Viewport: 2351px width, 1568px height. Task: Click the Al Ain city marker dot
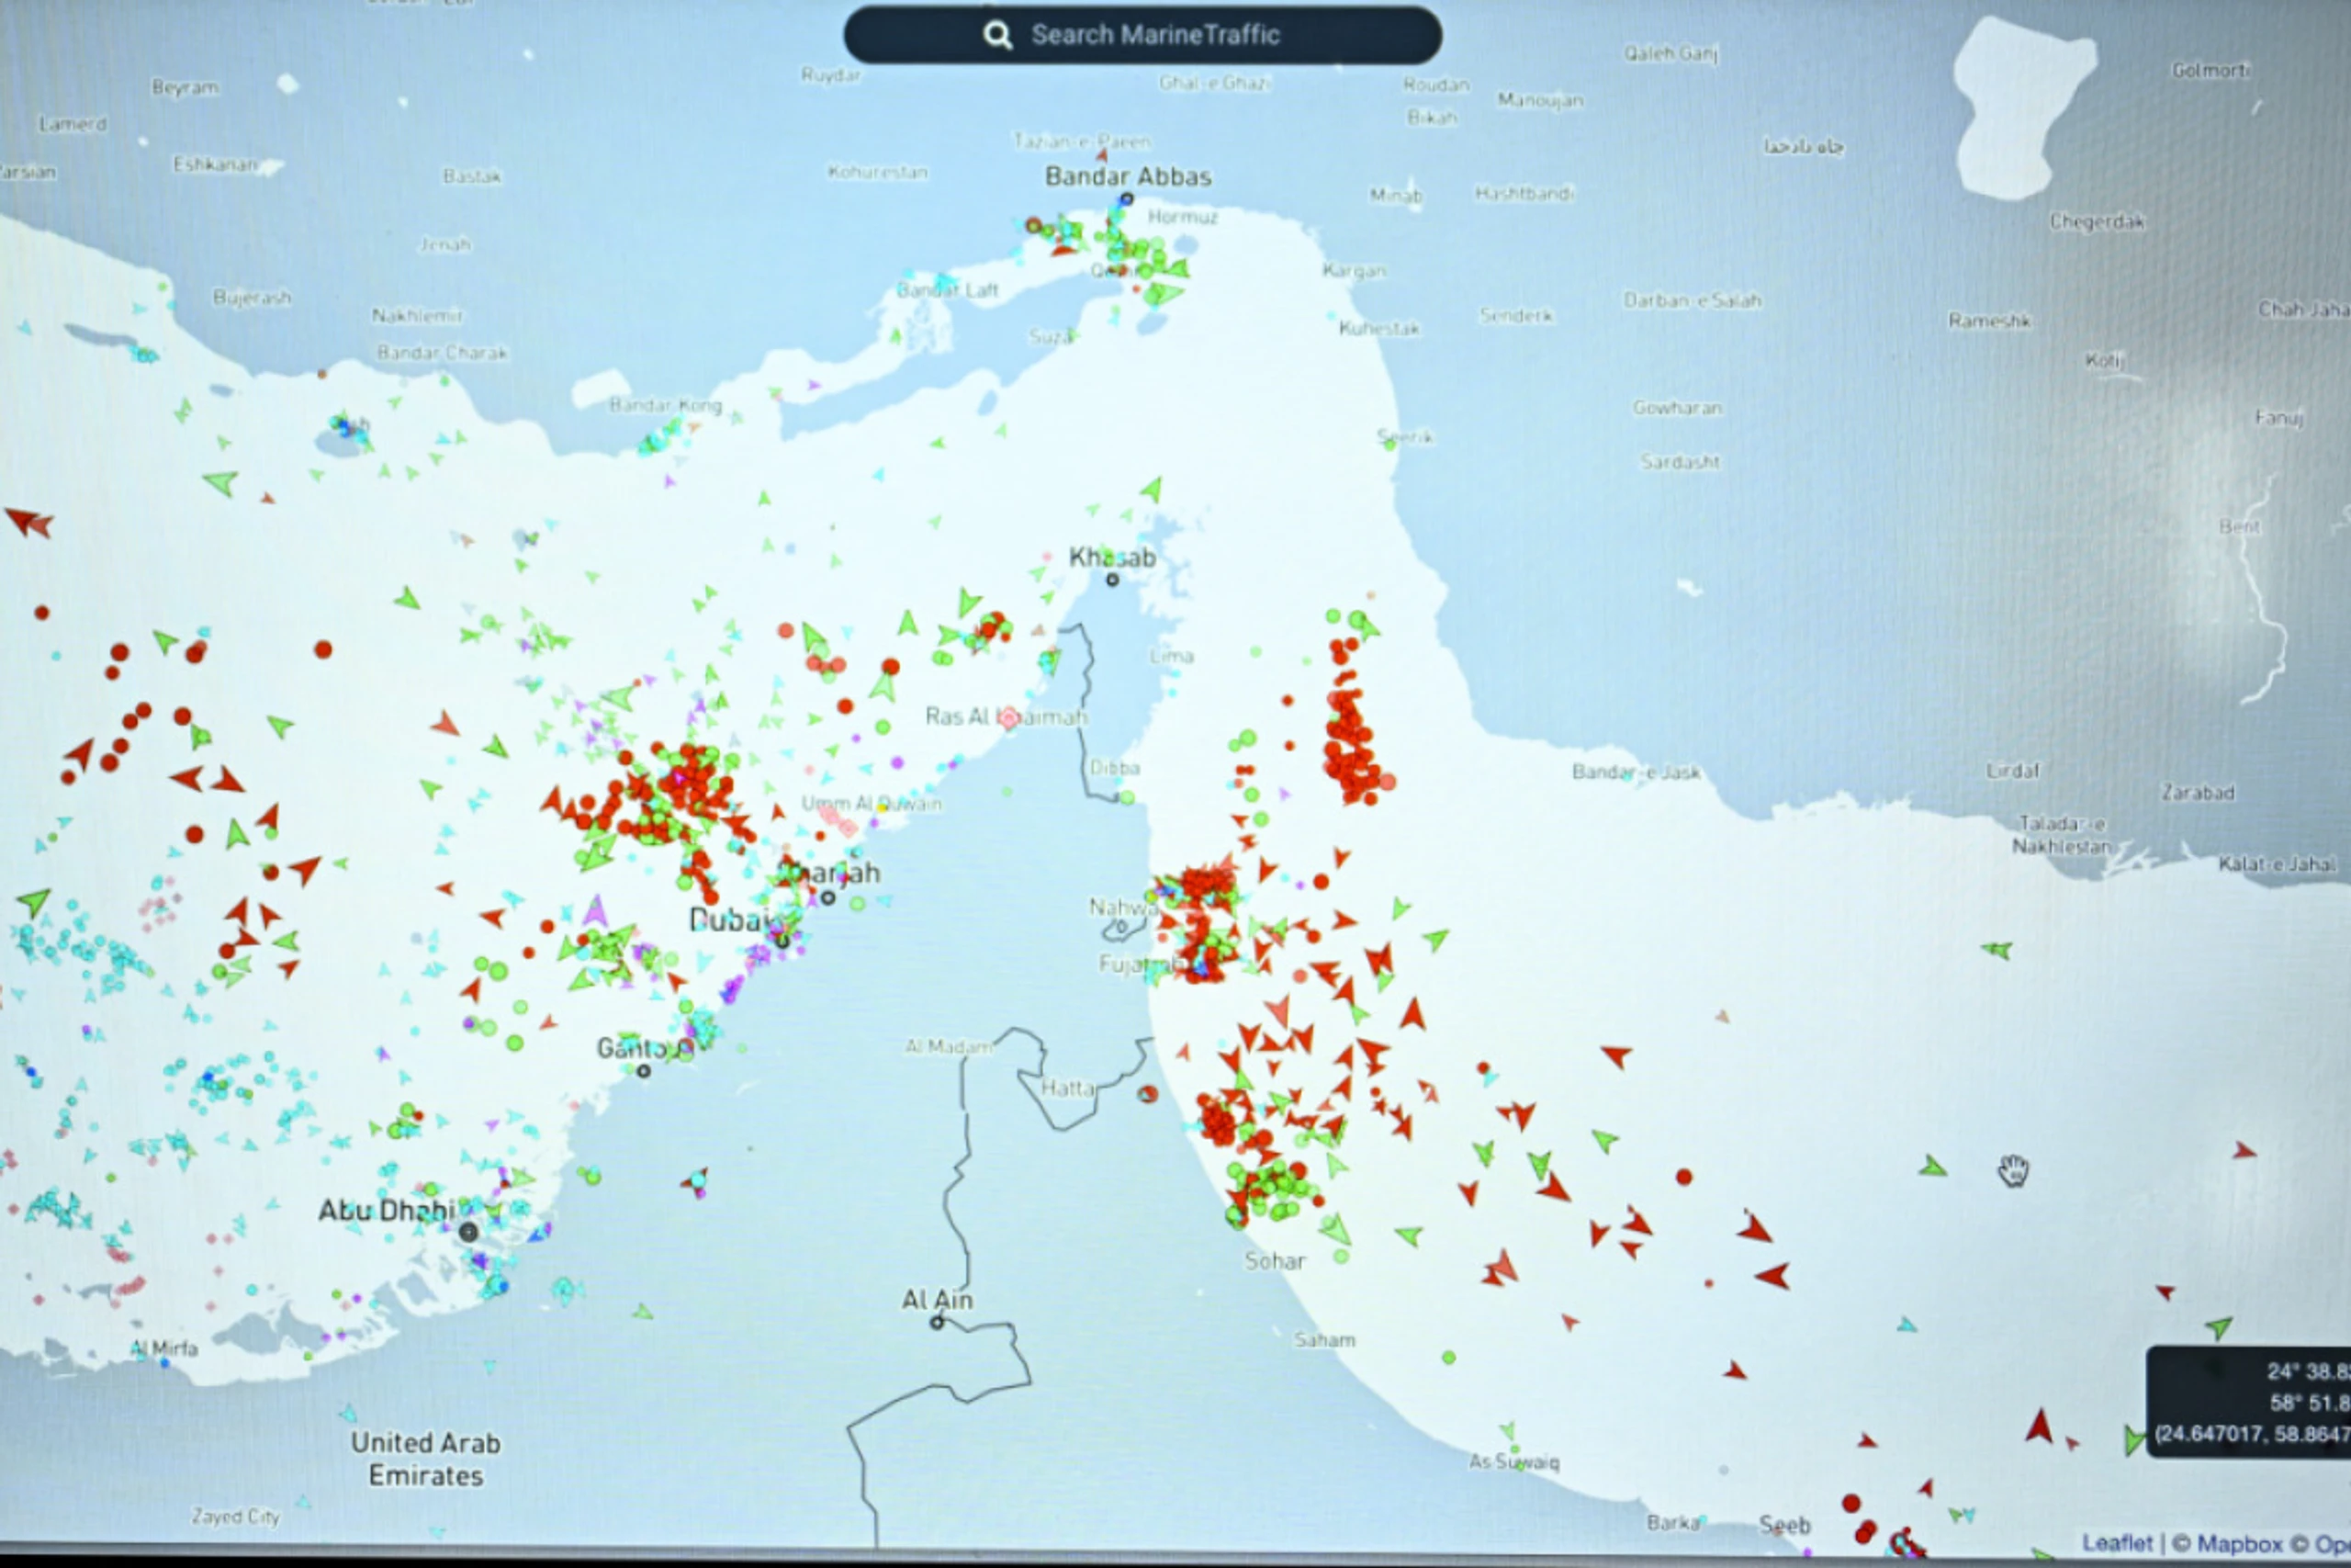click(937, 1322)
